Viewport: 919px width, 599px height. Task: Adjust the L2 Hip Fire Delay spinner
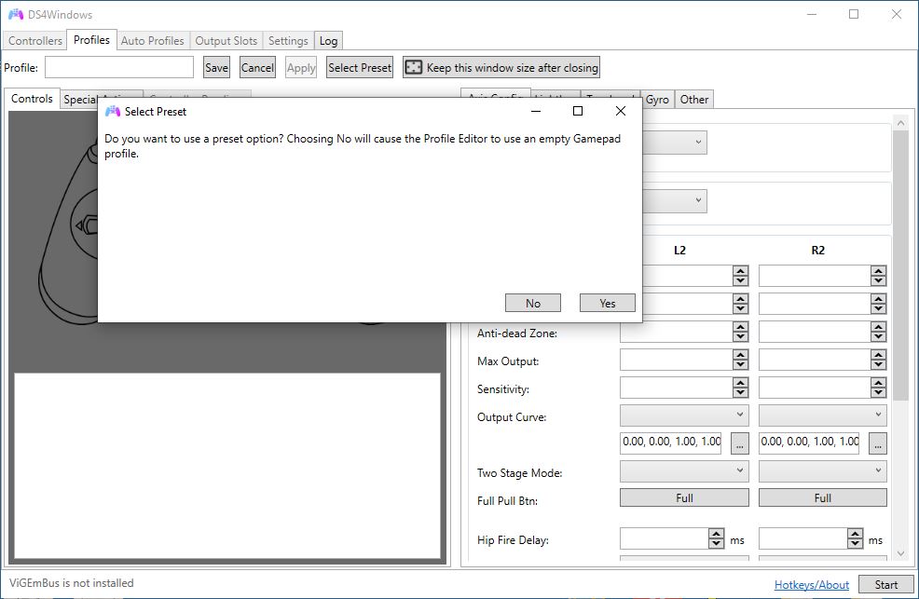click(x=716, y=538)
